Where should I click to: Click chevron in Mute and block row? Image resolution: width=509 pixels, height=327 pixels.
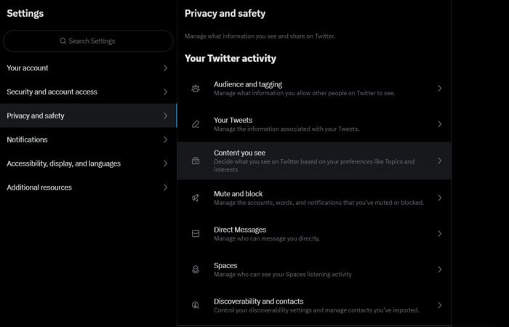[x=439, y=198]
